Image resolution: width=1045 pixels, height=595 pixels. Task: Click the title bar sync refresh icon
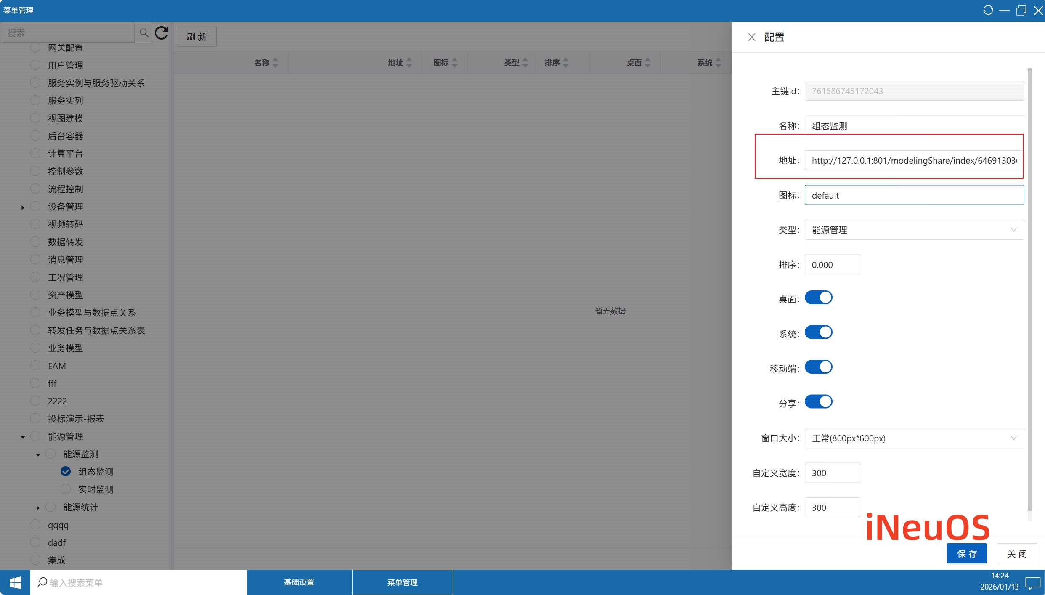click(x=988, y=10)
